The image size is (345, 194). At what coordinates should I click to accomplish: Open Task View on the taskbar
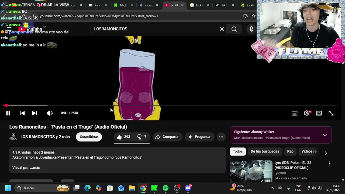point(77,188)
